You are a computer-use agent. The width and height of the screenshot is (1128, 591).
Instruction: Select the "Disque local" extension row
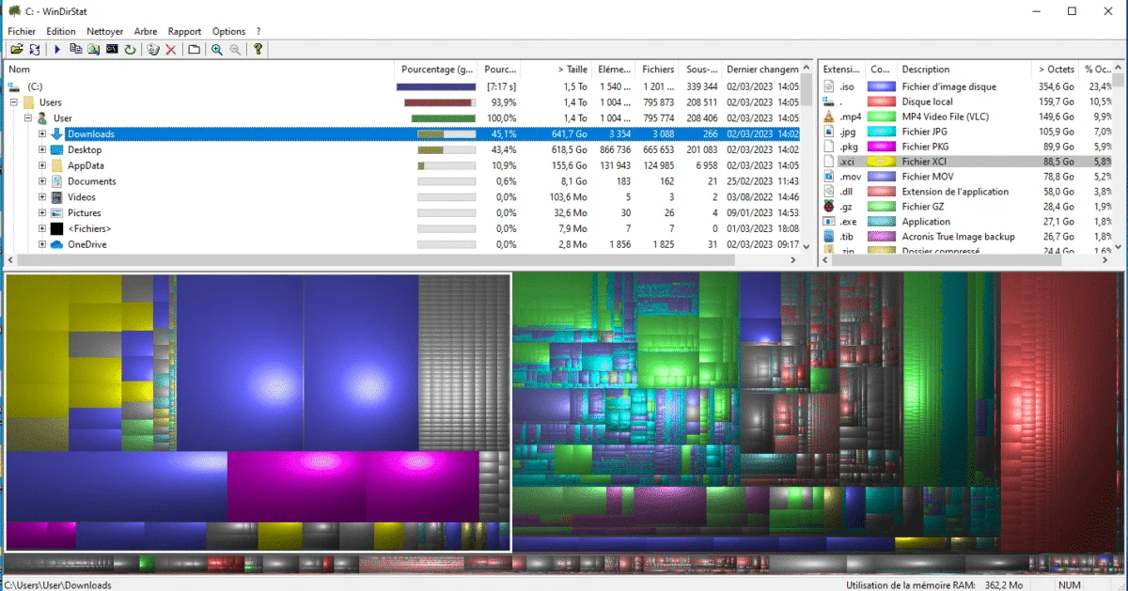click(965, 101)
